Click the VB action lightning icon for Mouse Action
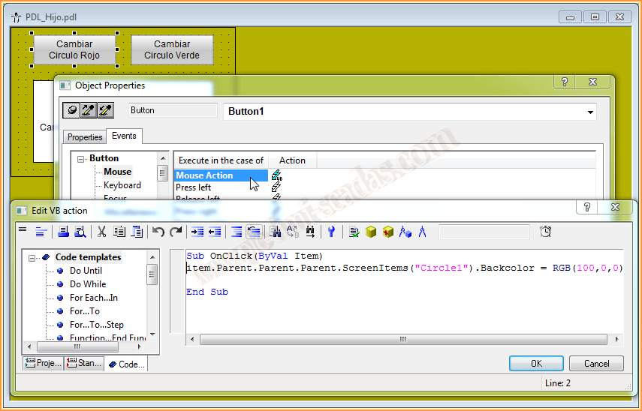The height and width of the screenshot is (411, 642). click(x=276, y=175)
